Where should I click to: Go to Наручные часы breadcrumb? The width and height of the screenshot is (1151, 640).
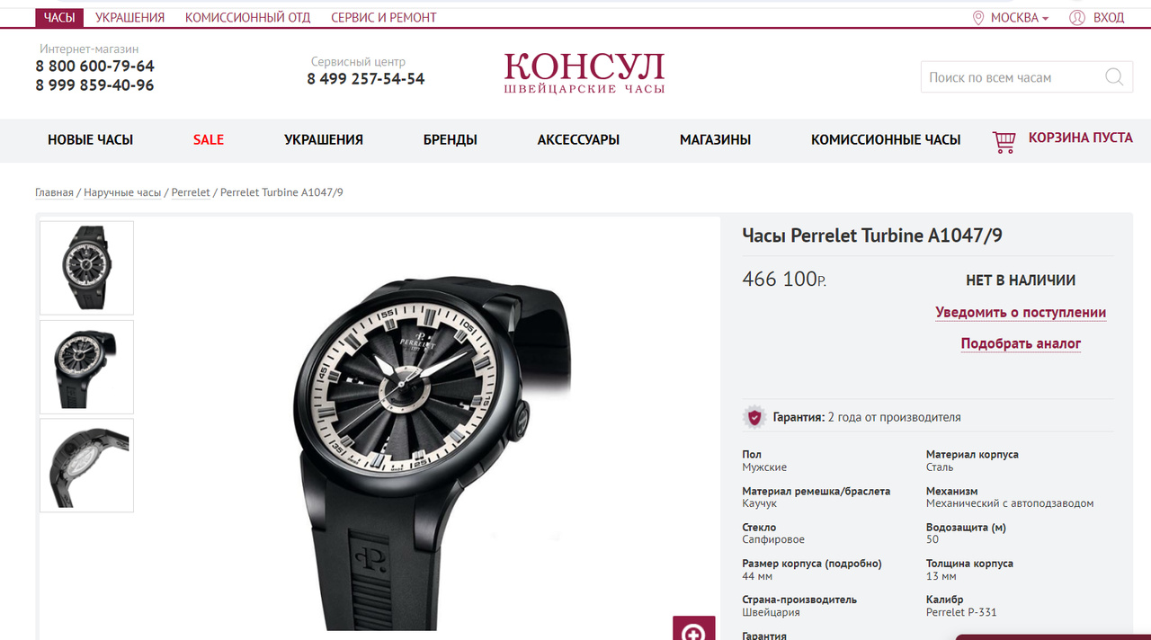pos(122,192)
